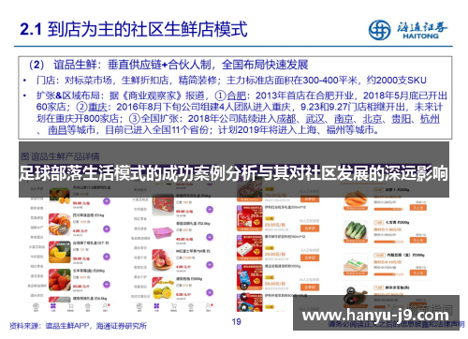Viewport: 468px width, 339px height.
Task: Click figure caption '图 谊品生鲜产品详情'
Action: coord(60,156)
